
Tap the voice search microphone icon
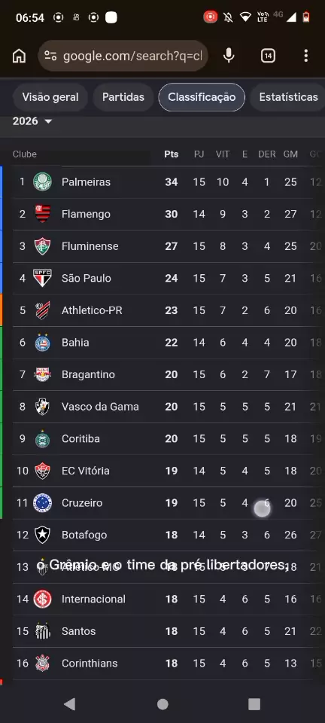point(229,56)
